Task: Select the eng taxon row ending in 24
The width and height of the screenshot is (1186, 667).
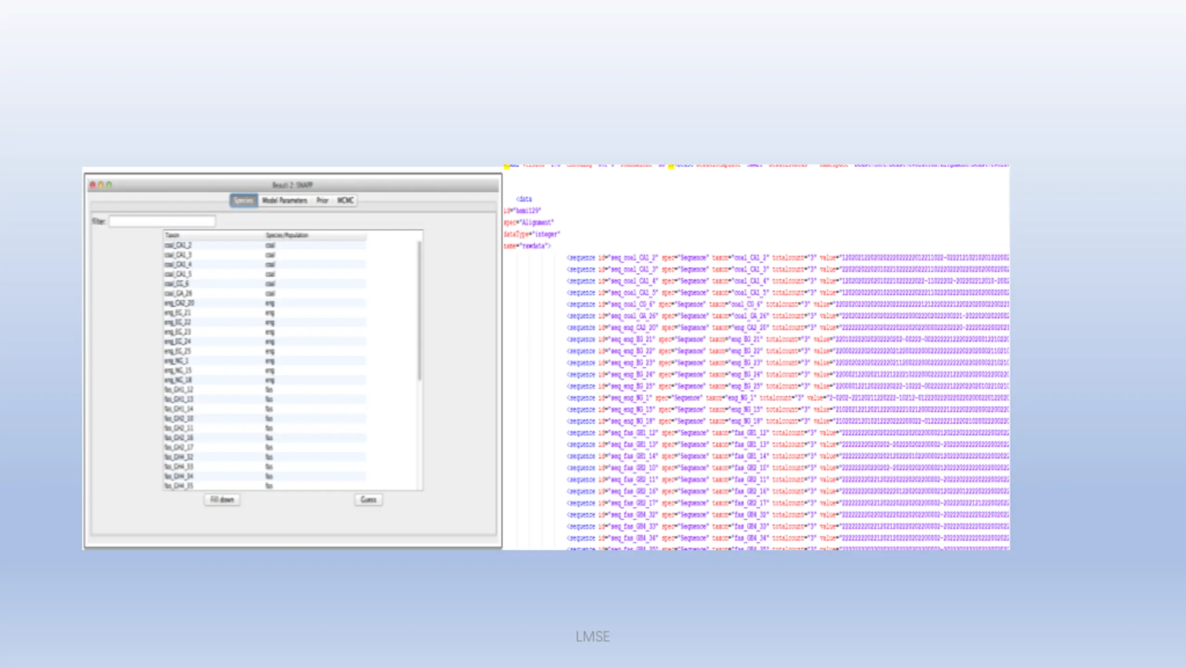Action: pos(265,341)
